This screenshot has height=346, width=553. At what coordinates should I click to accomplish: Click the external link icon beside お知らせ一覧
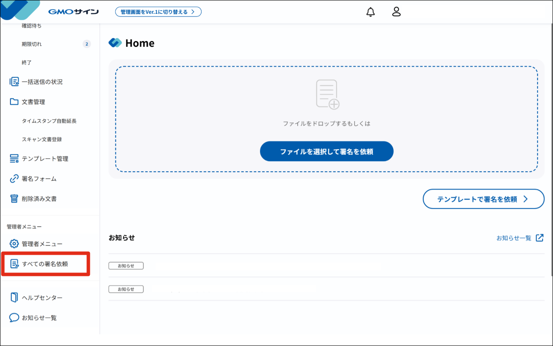click(x=540, y=238)
